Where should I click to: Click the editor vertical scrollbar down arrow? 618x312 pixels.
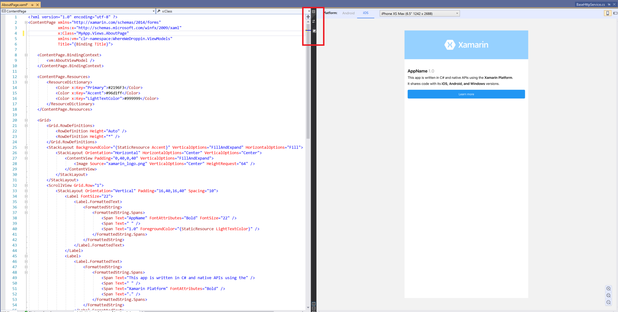coord(308,307)
